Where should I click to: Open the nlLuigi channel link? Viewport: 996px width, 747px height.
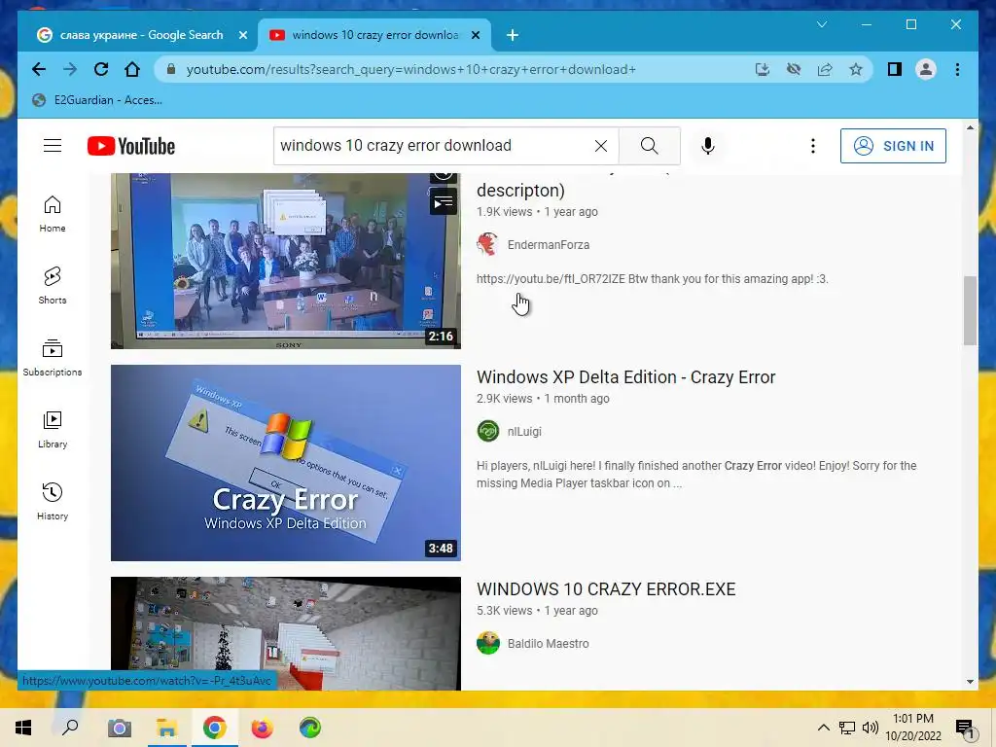pos(524,431)
